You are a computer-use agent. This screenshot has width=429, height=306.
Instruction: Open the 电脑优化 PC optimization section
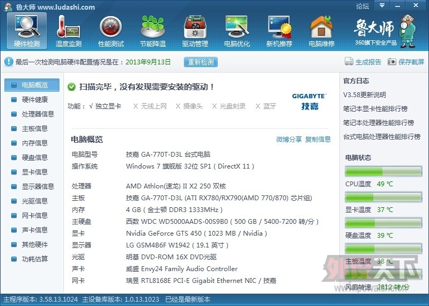(x=237, y=31)
